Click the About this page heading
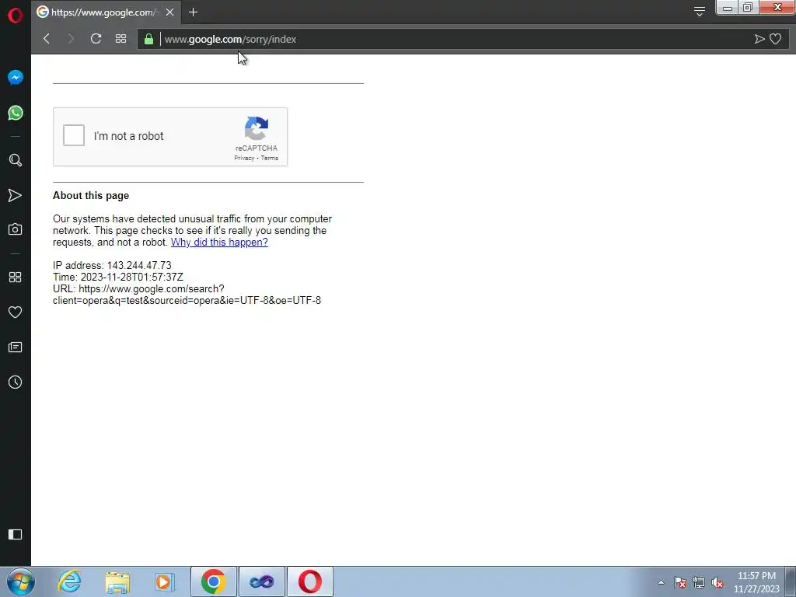Image resolution: width=796 pixels, height=597 pixels. 91,195
